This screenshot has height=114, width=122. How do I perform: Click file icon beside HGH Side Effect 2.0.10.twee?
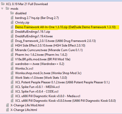[x=12, y=45]
